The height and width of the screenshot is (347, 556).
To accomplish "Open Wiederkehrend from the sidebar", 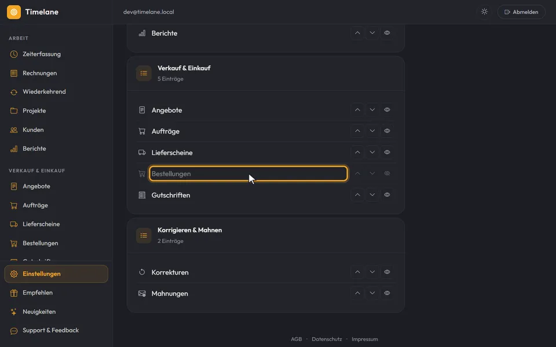I will (x=56, y=92).
